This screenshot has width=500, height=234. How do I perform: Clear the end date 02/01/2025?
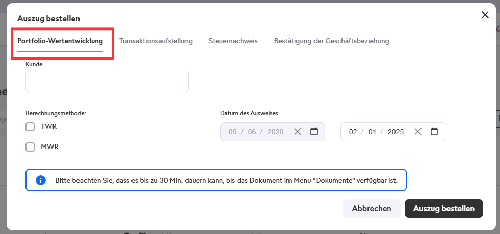click(418, 131)
